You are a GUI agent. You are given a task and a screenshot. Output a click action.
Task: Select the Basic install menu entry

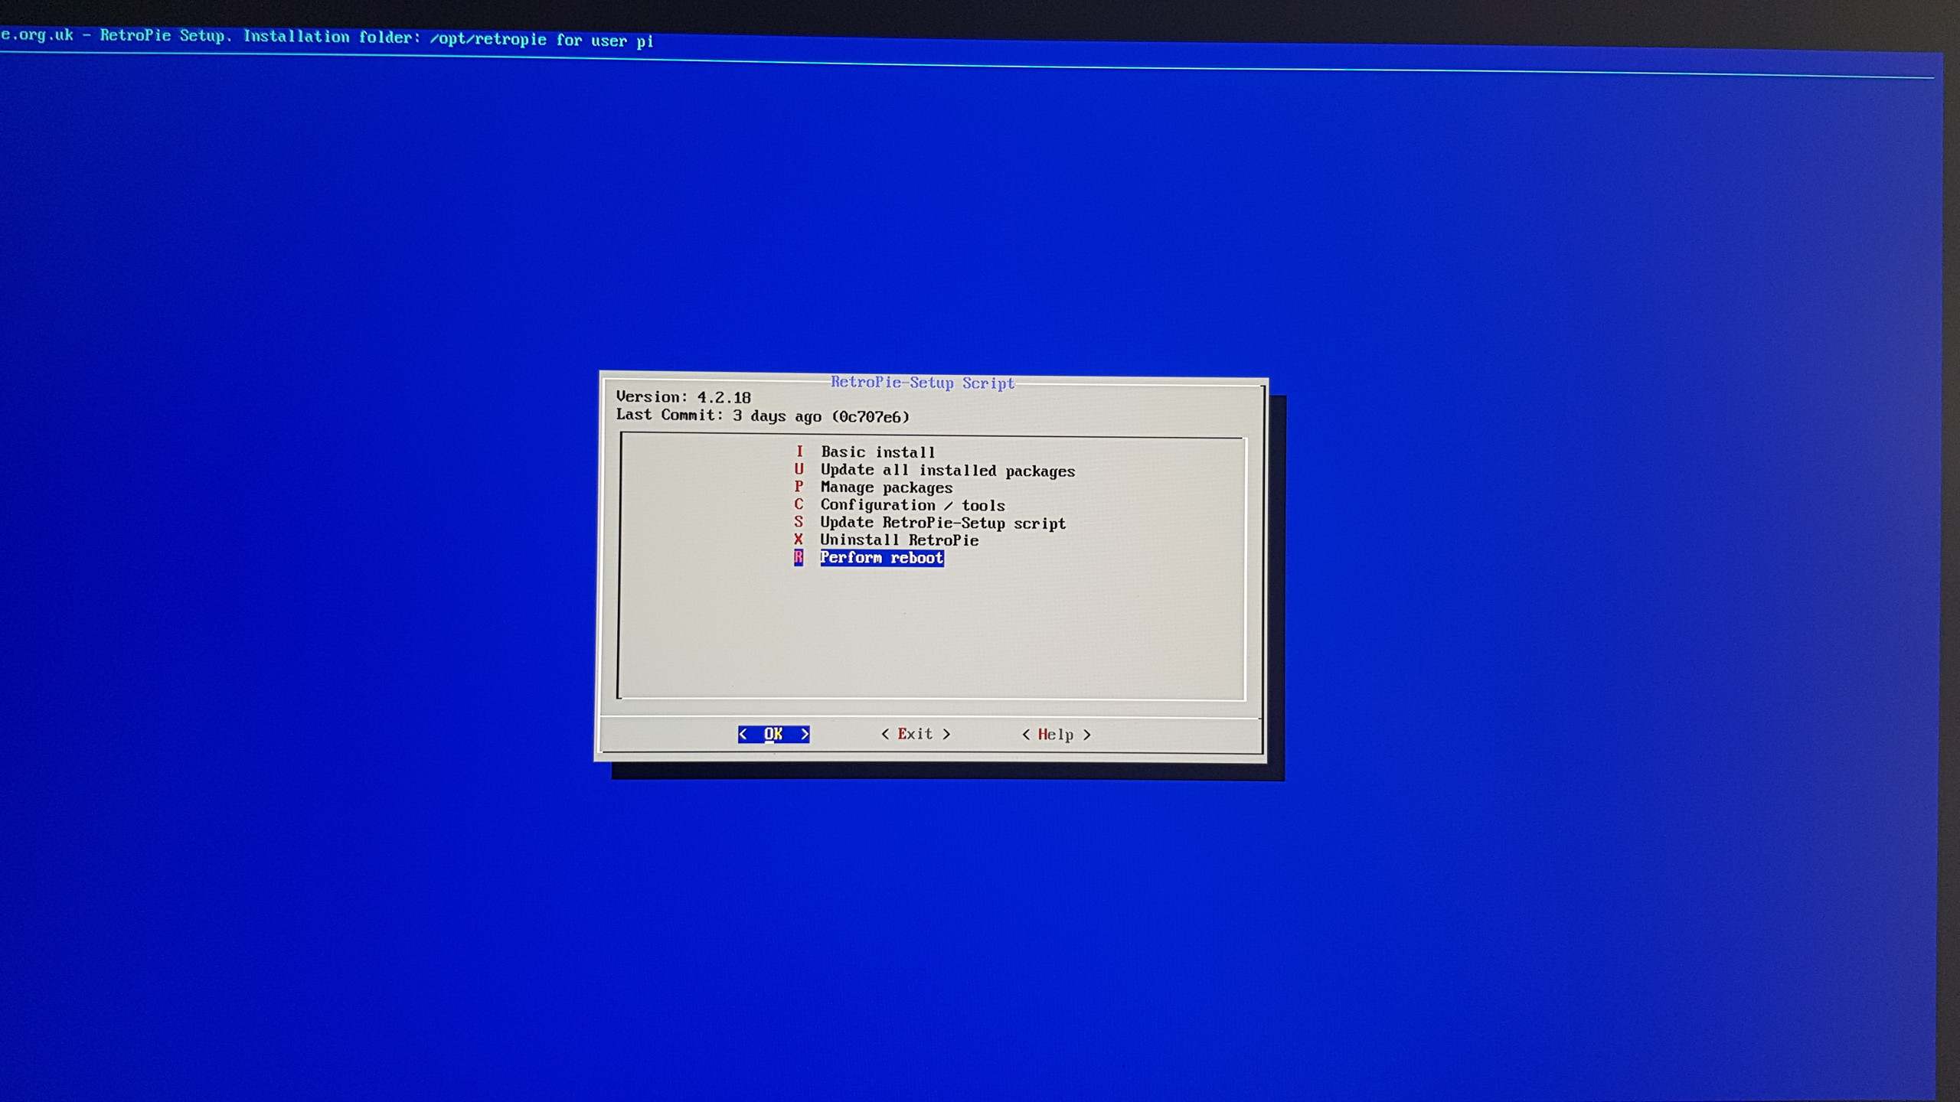[864, 452]
